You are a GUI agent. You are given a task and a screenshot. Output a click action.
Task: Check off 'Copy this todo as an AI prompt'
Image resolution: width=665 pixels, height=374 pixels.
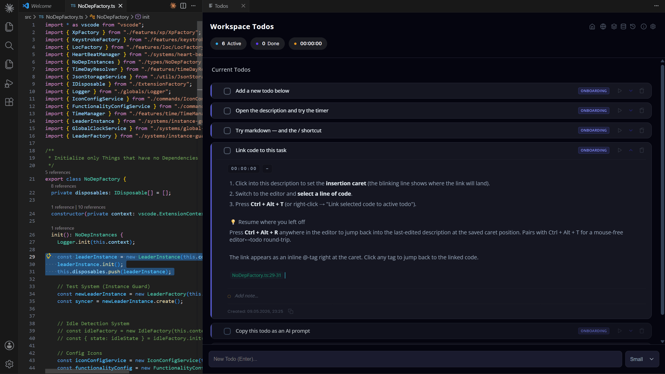click(227, 331)
